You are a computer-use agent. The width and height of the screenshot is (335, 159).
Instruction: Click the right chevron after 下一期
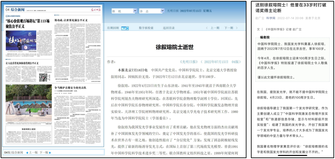237,28
